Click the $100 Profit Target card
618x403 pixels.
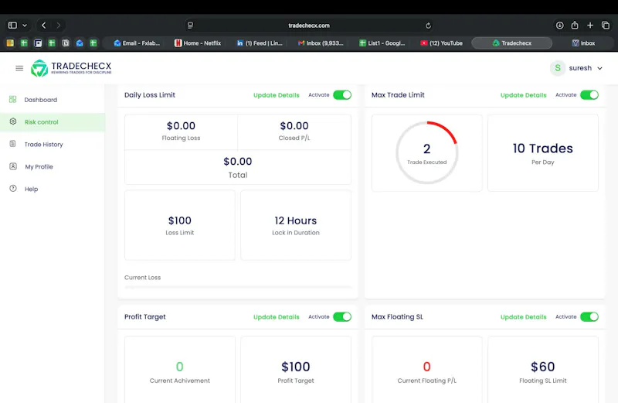[296, 370]
